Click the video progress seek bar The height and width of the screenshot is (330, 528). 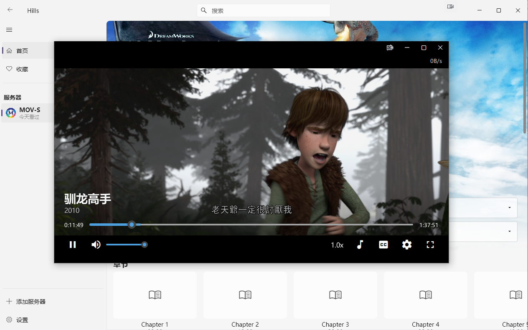tap(251, 225)
